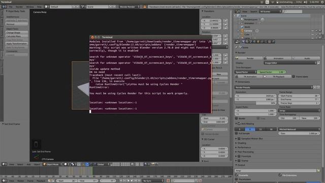Screen dimensions: 325x183
Task: Click the 3D view editor type icon
Action: 4,164
